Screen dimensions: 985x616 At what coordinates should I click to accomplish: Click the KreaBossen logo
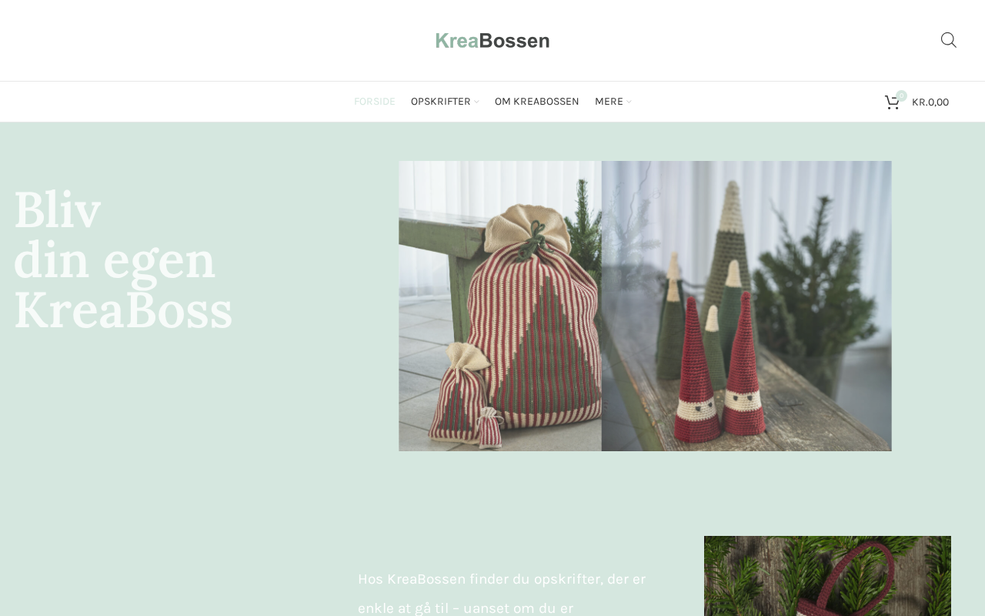[x=492, y=40]
